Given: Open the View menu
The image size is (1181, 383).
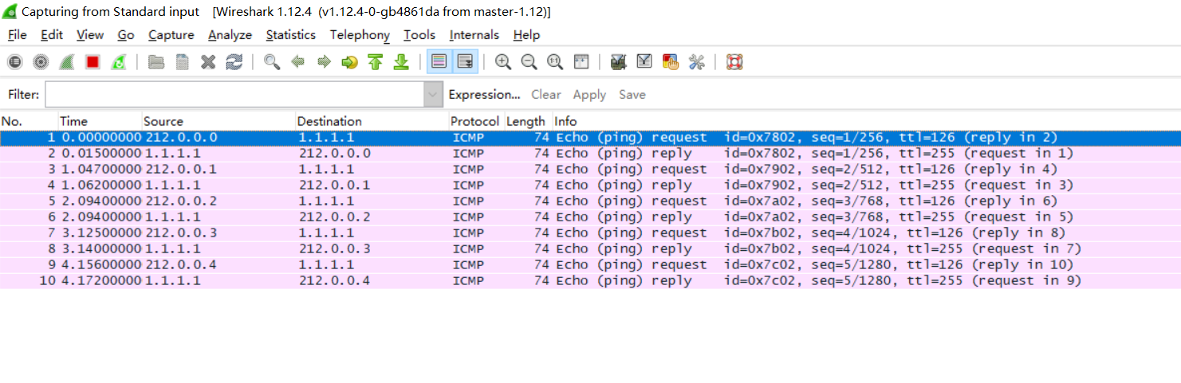Looking at the screenshot, I should pos(90,35).
